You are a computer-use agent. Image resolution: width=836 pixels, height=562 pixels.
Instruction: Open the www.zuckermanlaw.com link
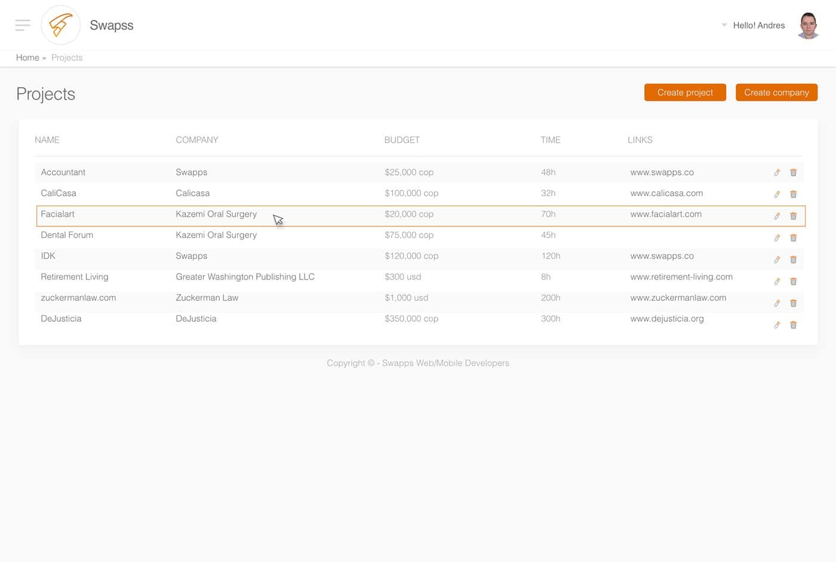678,297
